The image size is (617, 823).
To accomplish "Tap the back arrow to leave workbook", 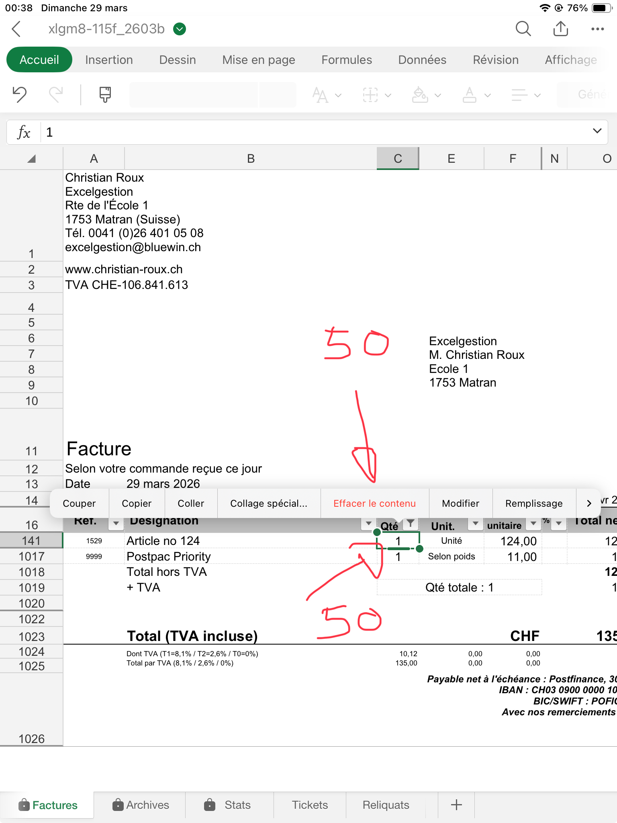I will [x=16, y=29].
